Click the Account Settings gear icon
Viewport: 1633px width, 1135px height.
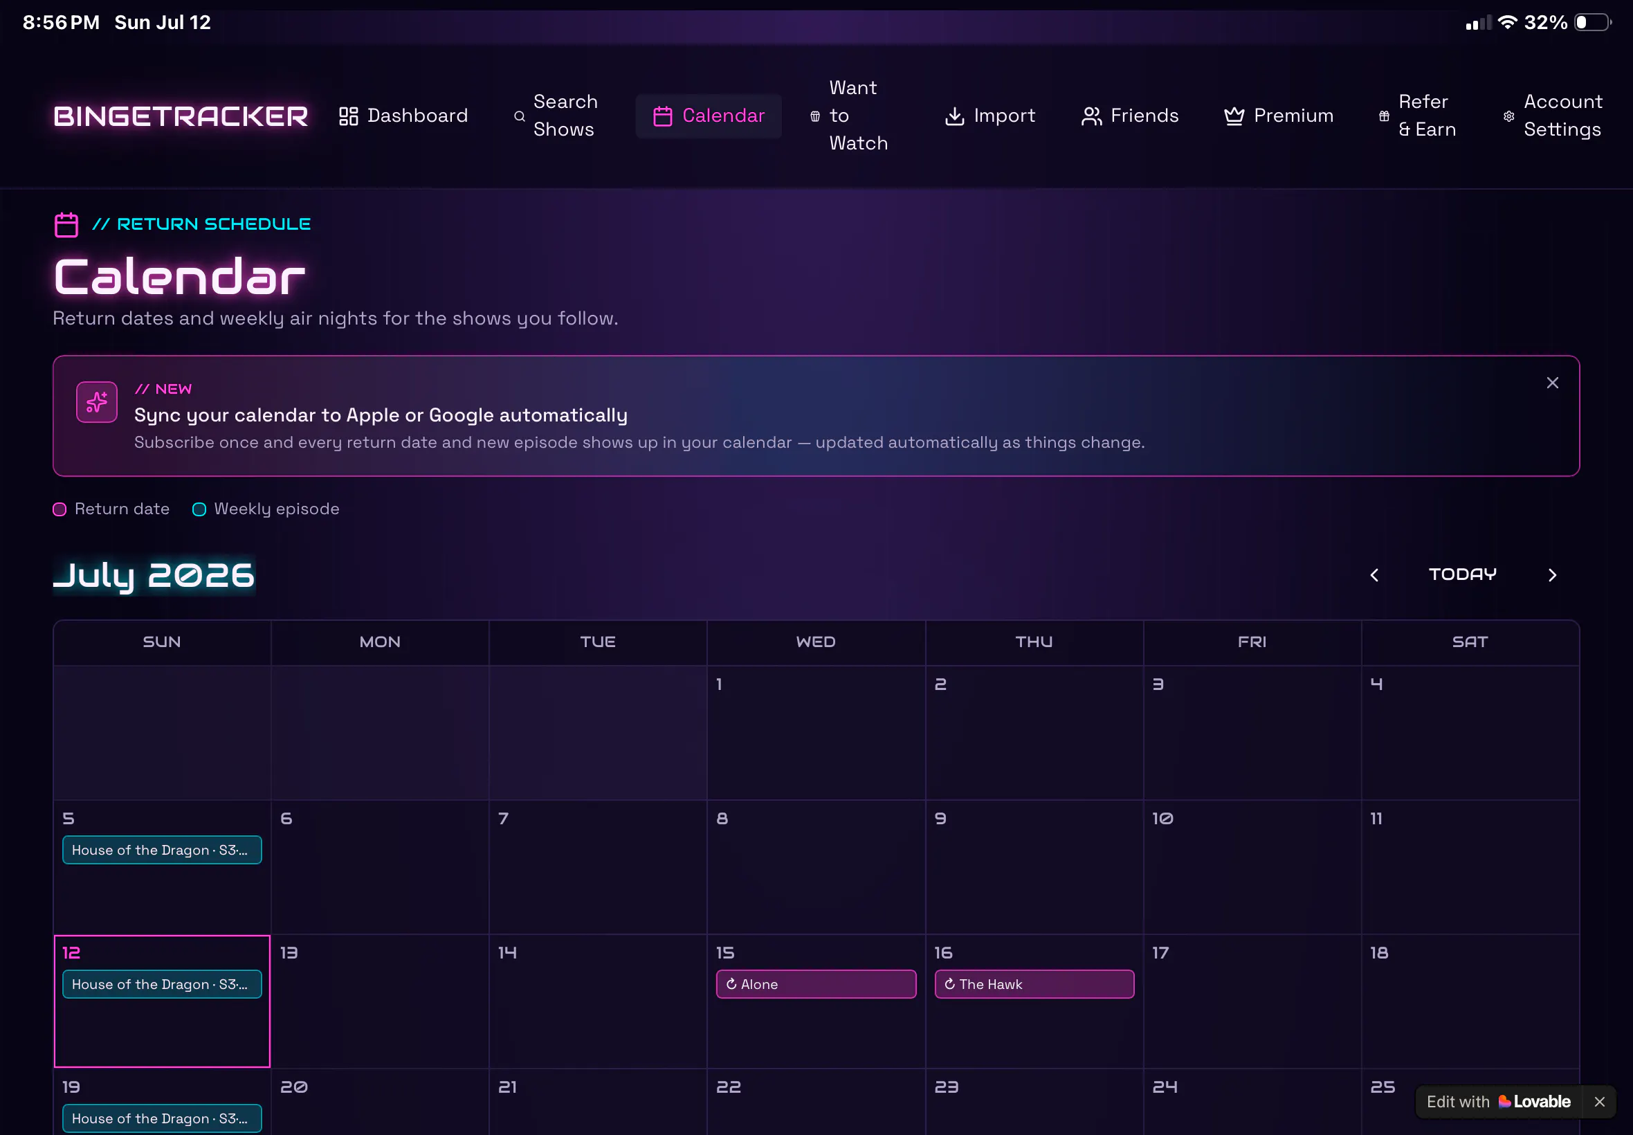(x=1509, y=116)
